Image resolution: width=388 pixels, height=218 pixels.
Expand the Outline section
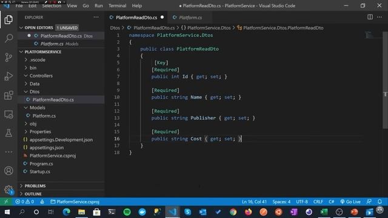33,194
